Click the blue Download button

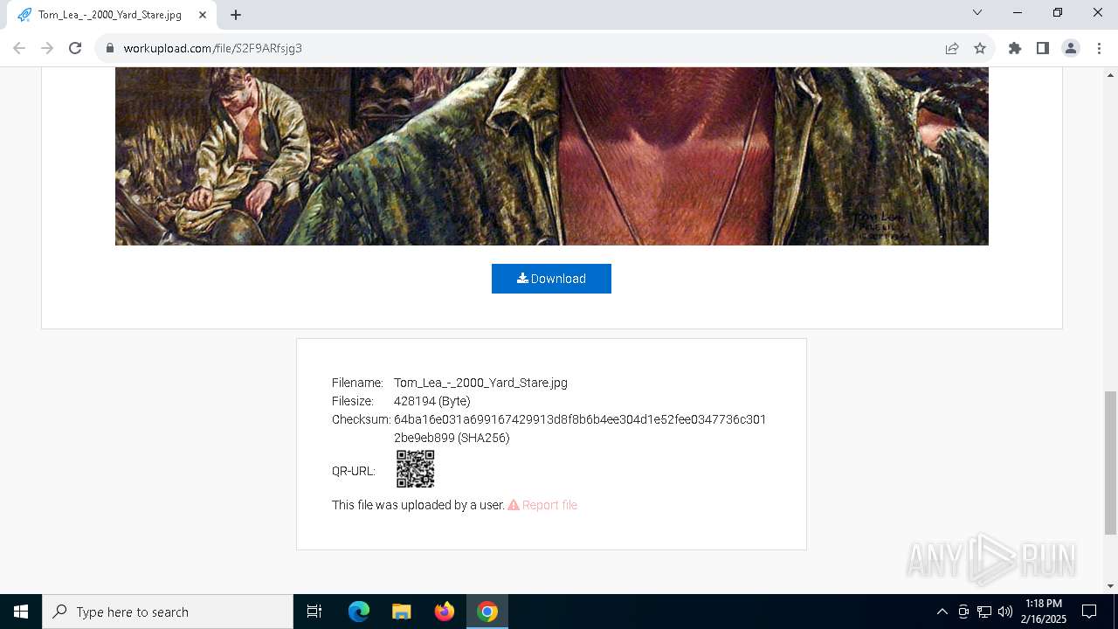551,279
